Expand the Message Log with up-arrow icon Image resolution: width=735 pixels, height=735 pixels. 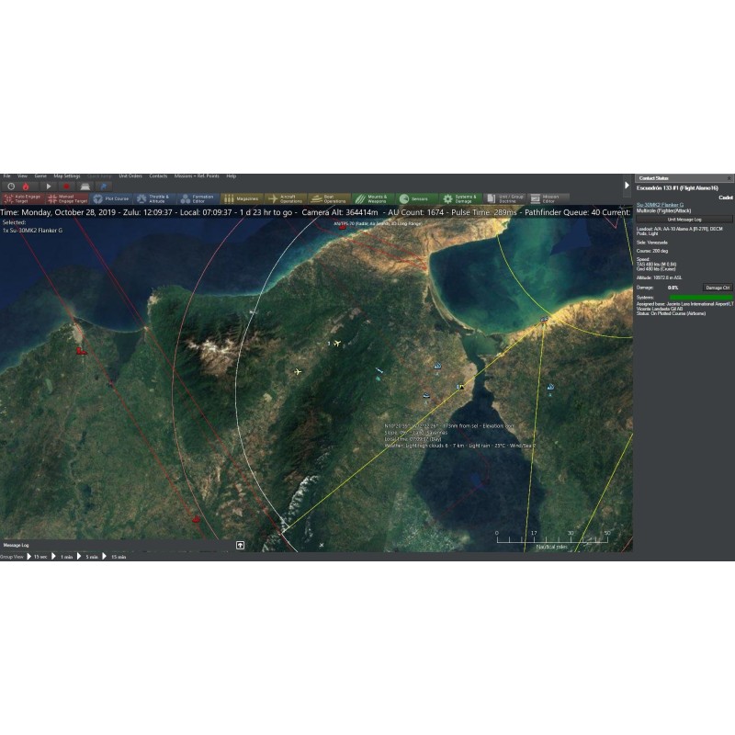(240, 545)
